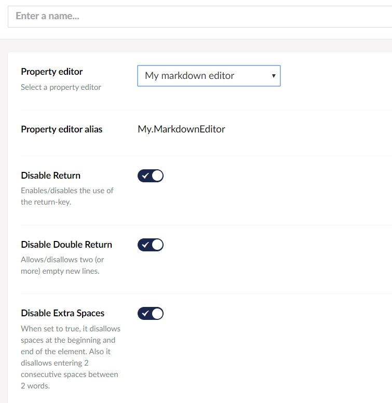The height and width of the screenshot is (403, 392).
Task: Click the Property editor label
Action: pos(52,72)
